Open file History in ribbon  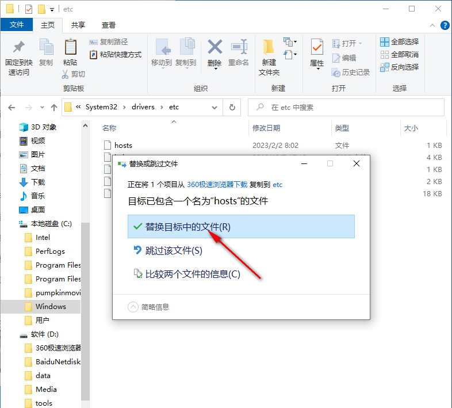pyautogui.click(x=351, y=73)
